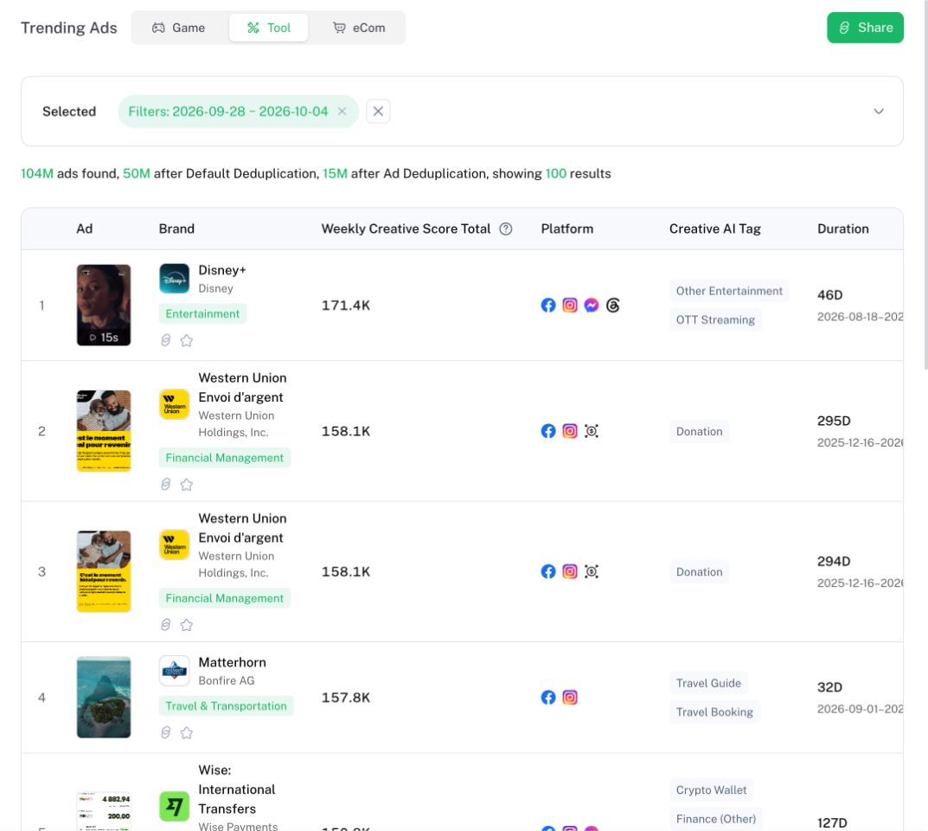Copy link for row 3 Western Union ad

pyautogui.click(x=166, y=625)
